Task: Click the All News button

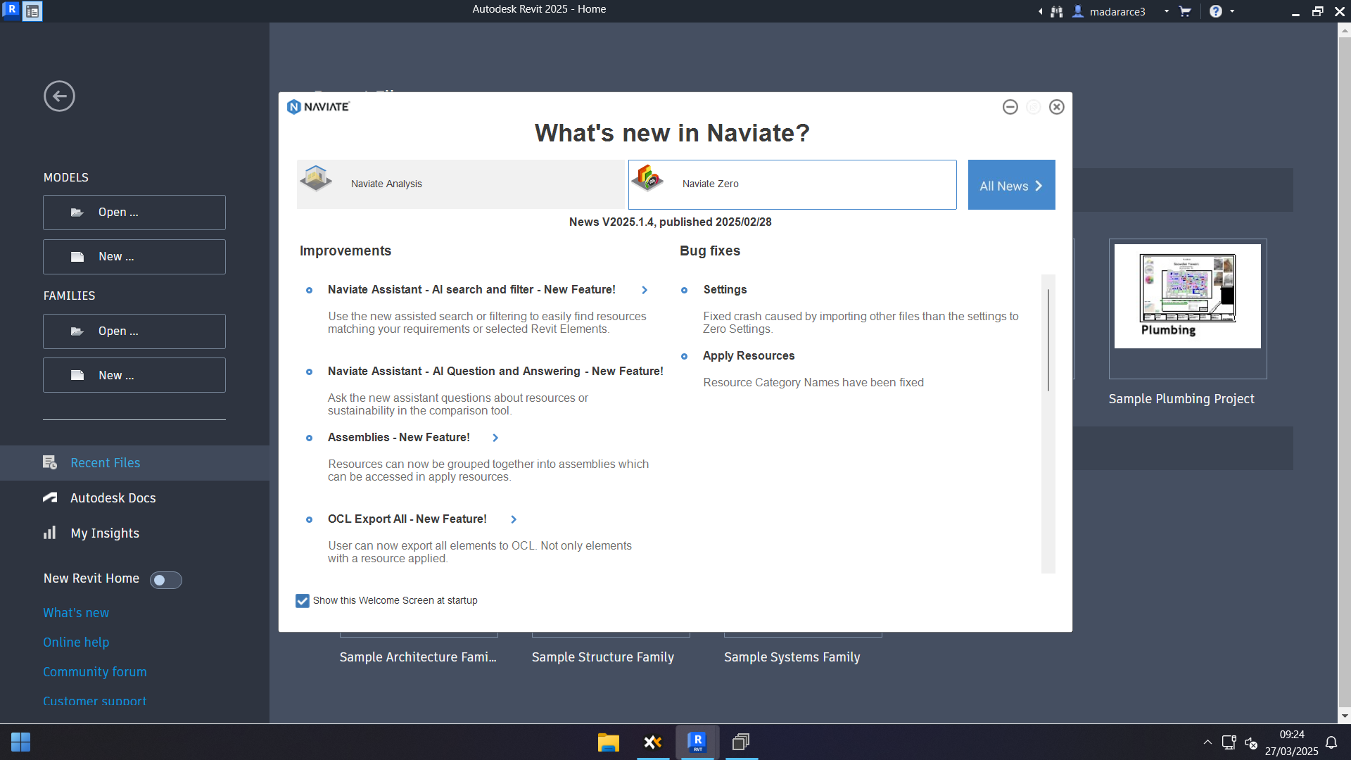Action: (1011, 185)
